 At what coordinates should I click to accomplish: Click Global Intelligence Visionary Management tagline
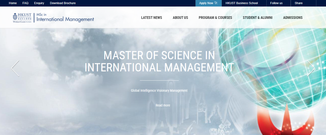pos(159,91)
